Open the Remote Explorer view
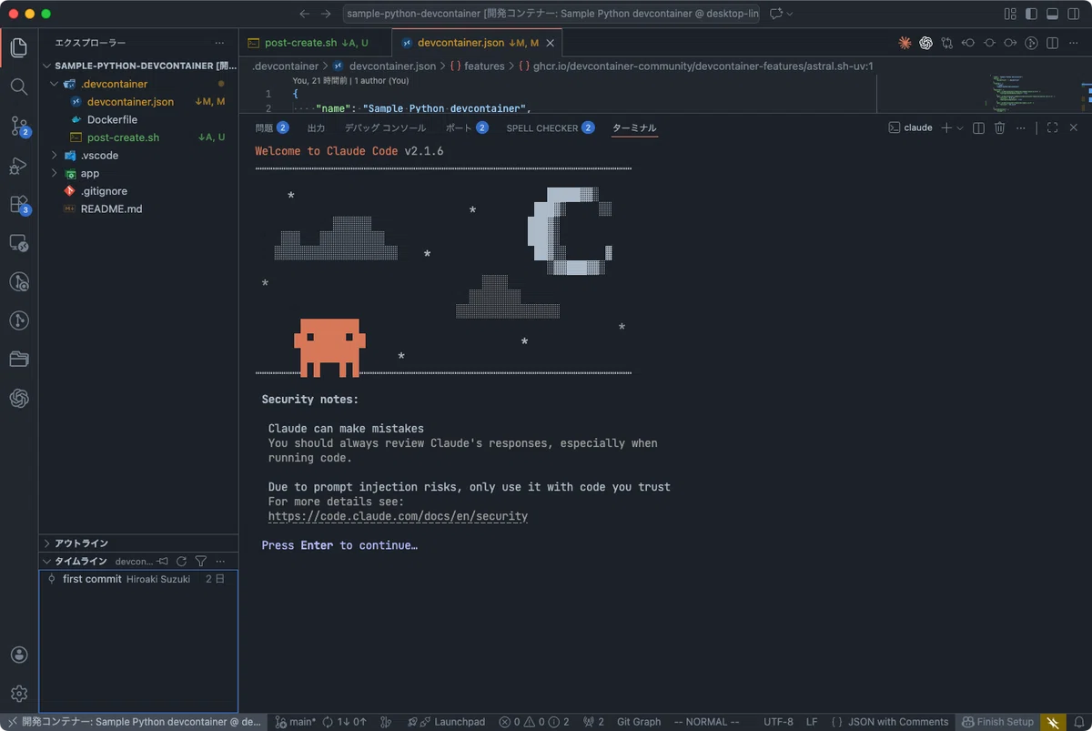The width and height of the screenshot is (1092, 731). pyautogui.click(x=19, y=243)
